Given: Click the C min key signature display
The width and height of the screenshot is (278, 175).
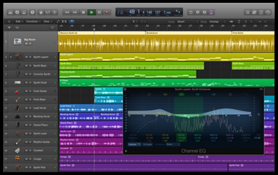Looking at the screenshot, I should tap(168, 12).
